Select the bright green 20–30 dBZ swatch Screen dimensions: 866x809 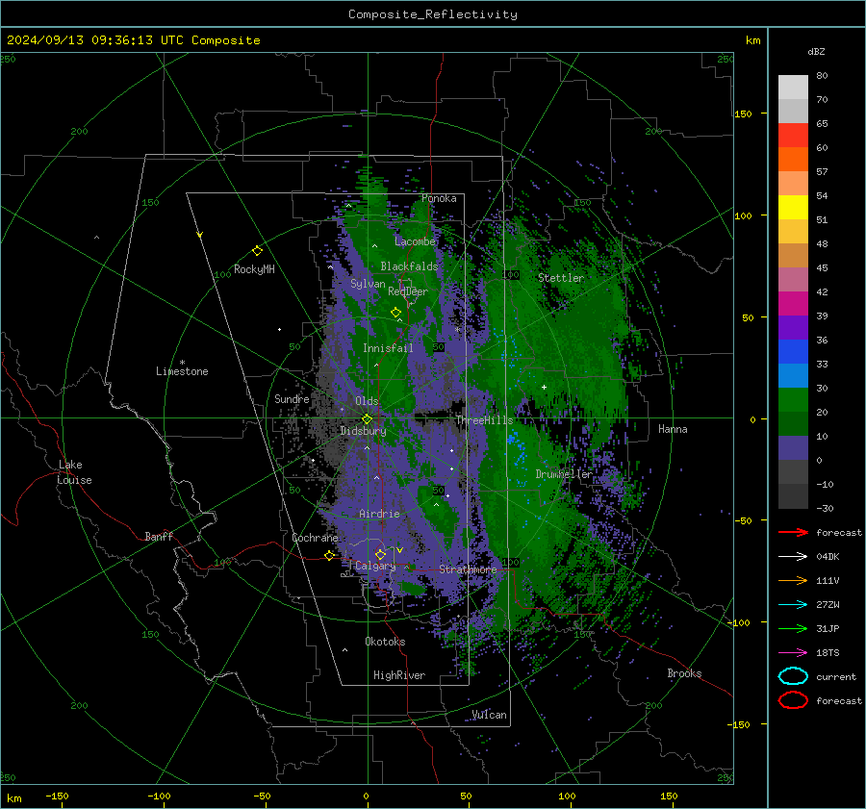[793, 400]
